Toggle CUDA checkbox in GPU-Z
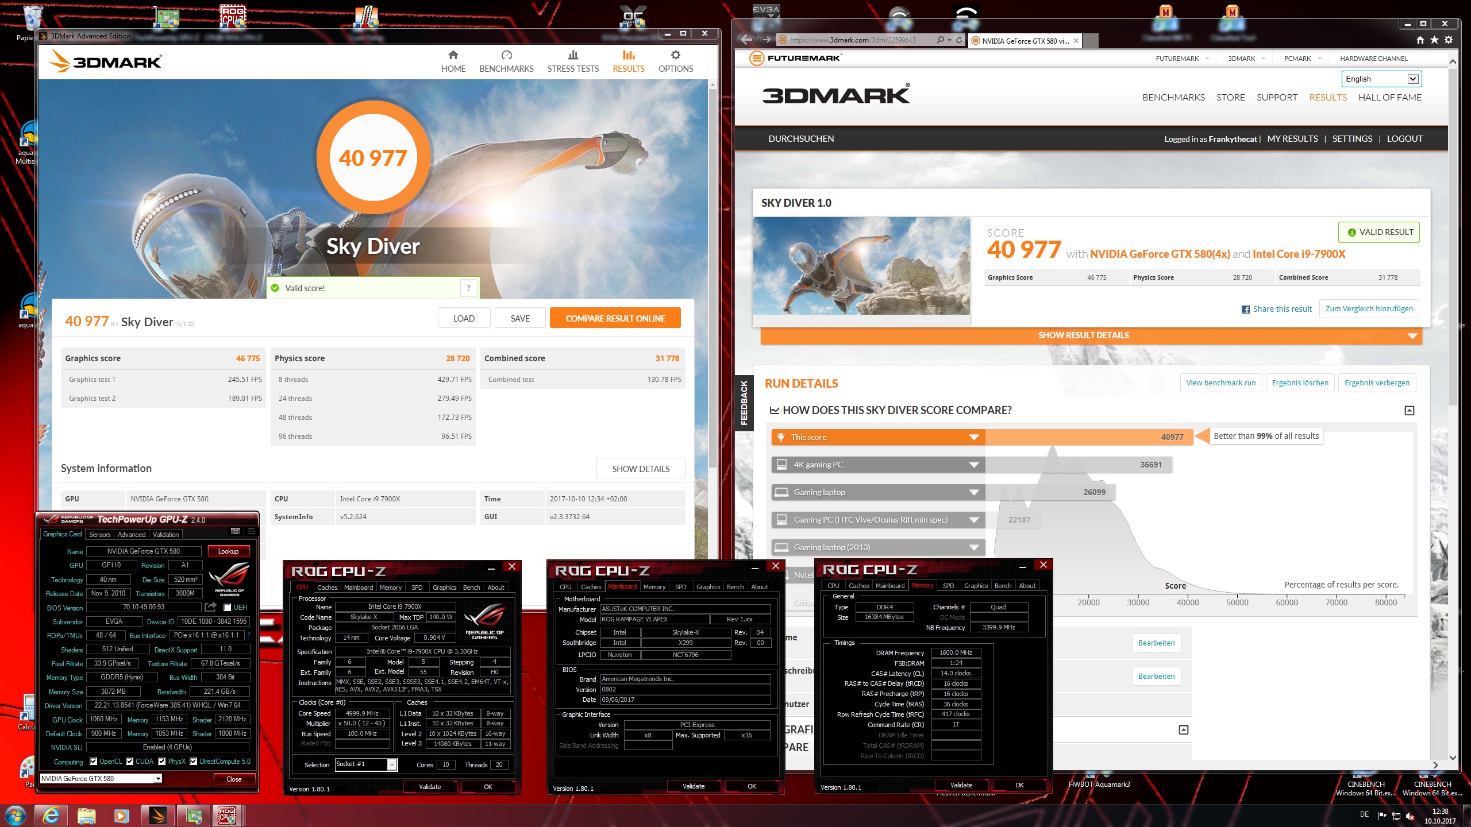This screenshot has width=1471, height=827. tap(129, 762)
